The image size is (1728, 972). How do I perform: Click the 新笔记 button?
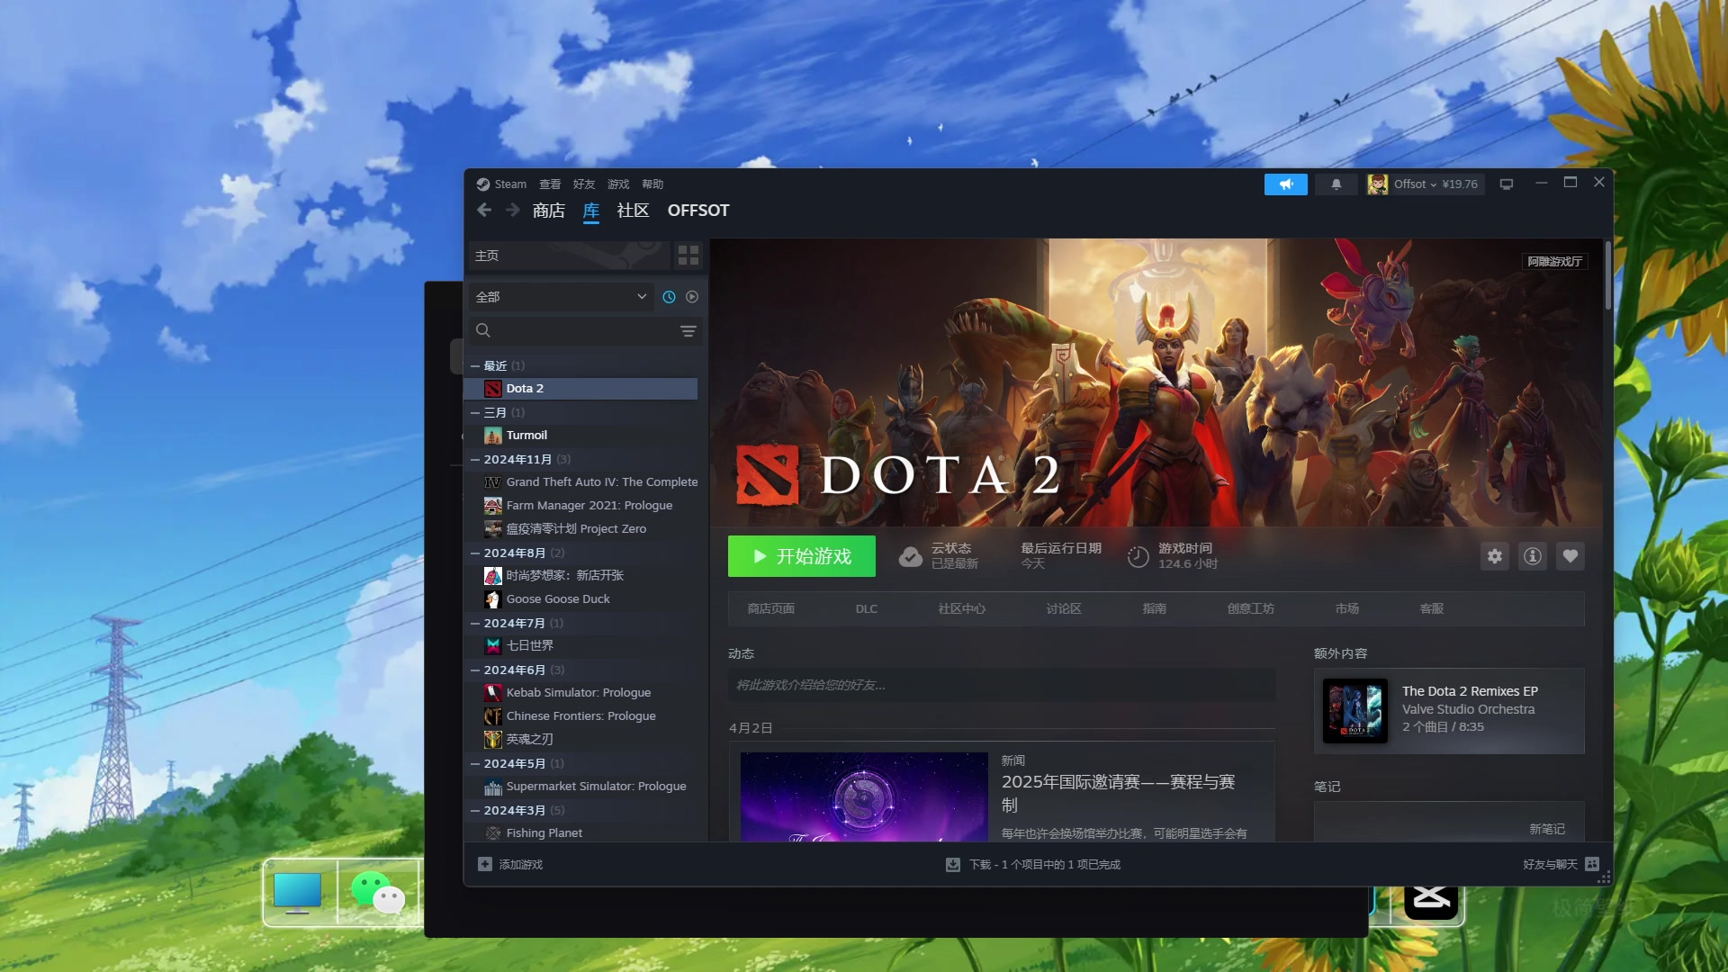click(x=1547, y=830)
